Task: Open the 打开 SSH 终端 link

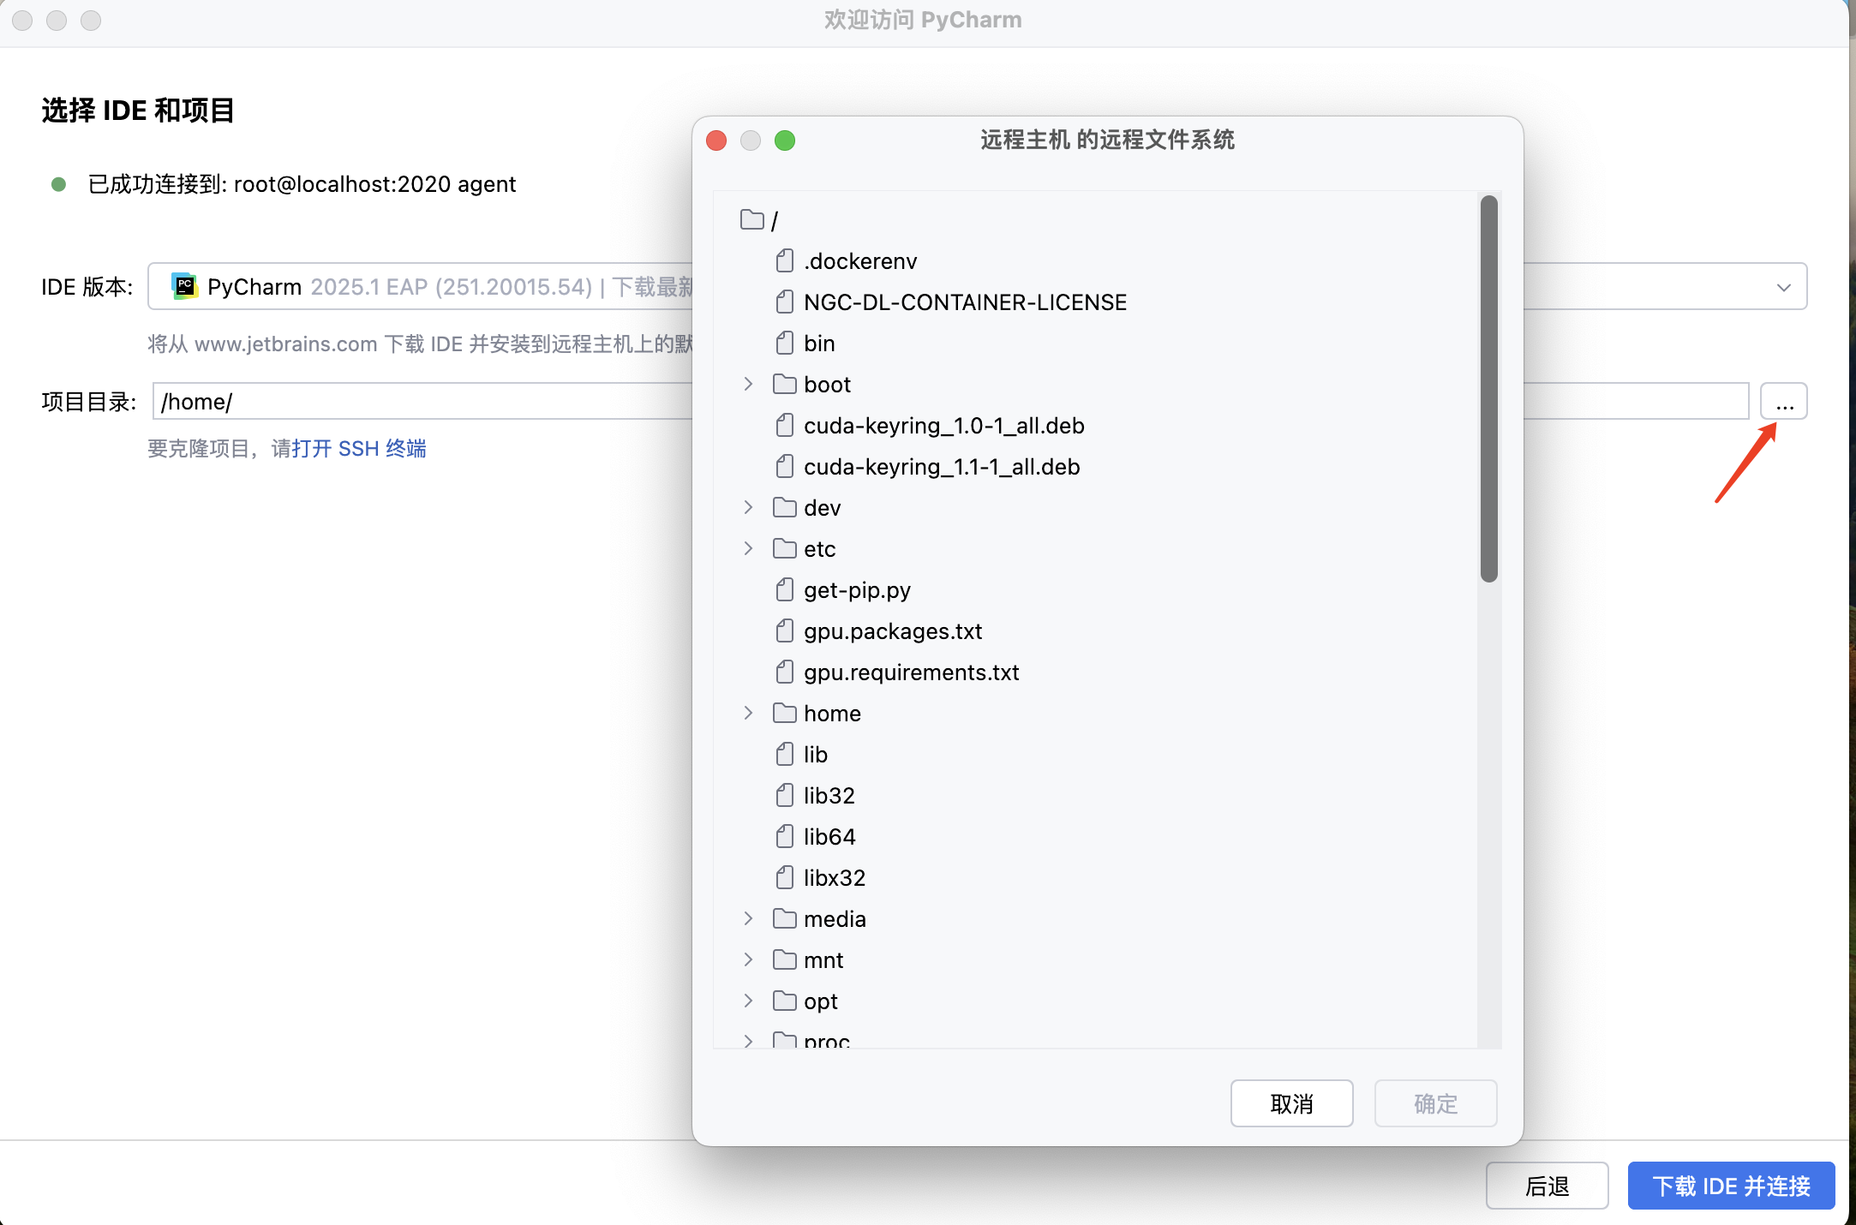Action: (359, 449)
